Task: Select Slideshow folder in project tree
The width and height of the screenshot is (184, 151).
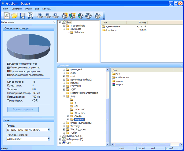Action: click(79, 32)
